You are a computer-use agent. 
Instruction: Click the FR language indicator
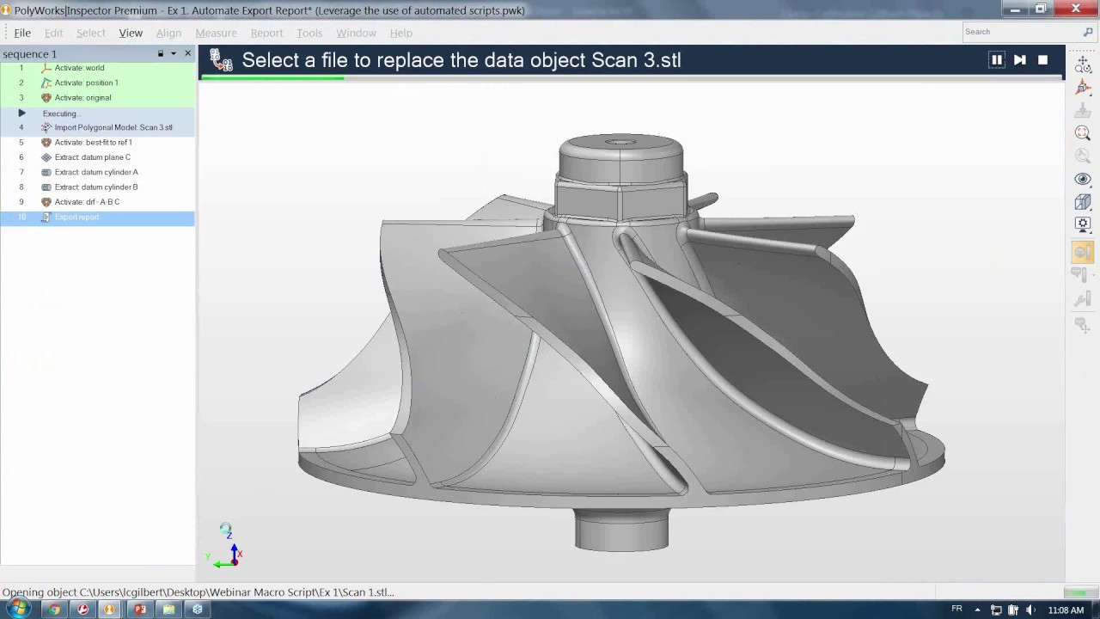pos(956,610)
